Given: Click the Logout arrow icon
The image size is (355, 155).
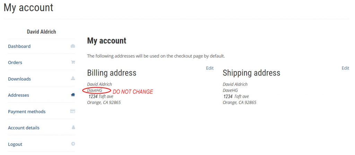Looking at the screenshot, I should [x=73, y=144].
